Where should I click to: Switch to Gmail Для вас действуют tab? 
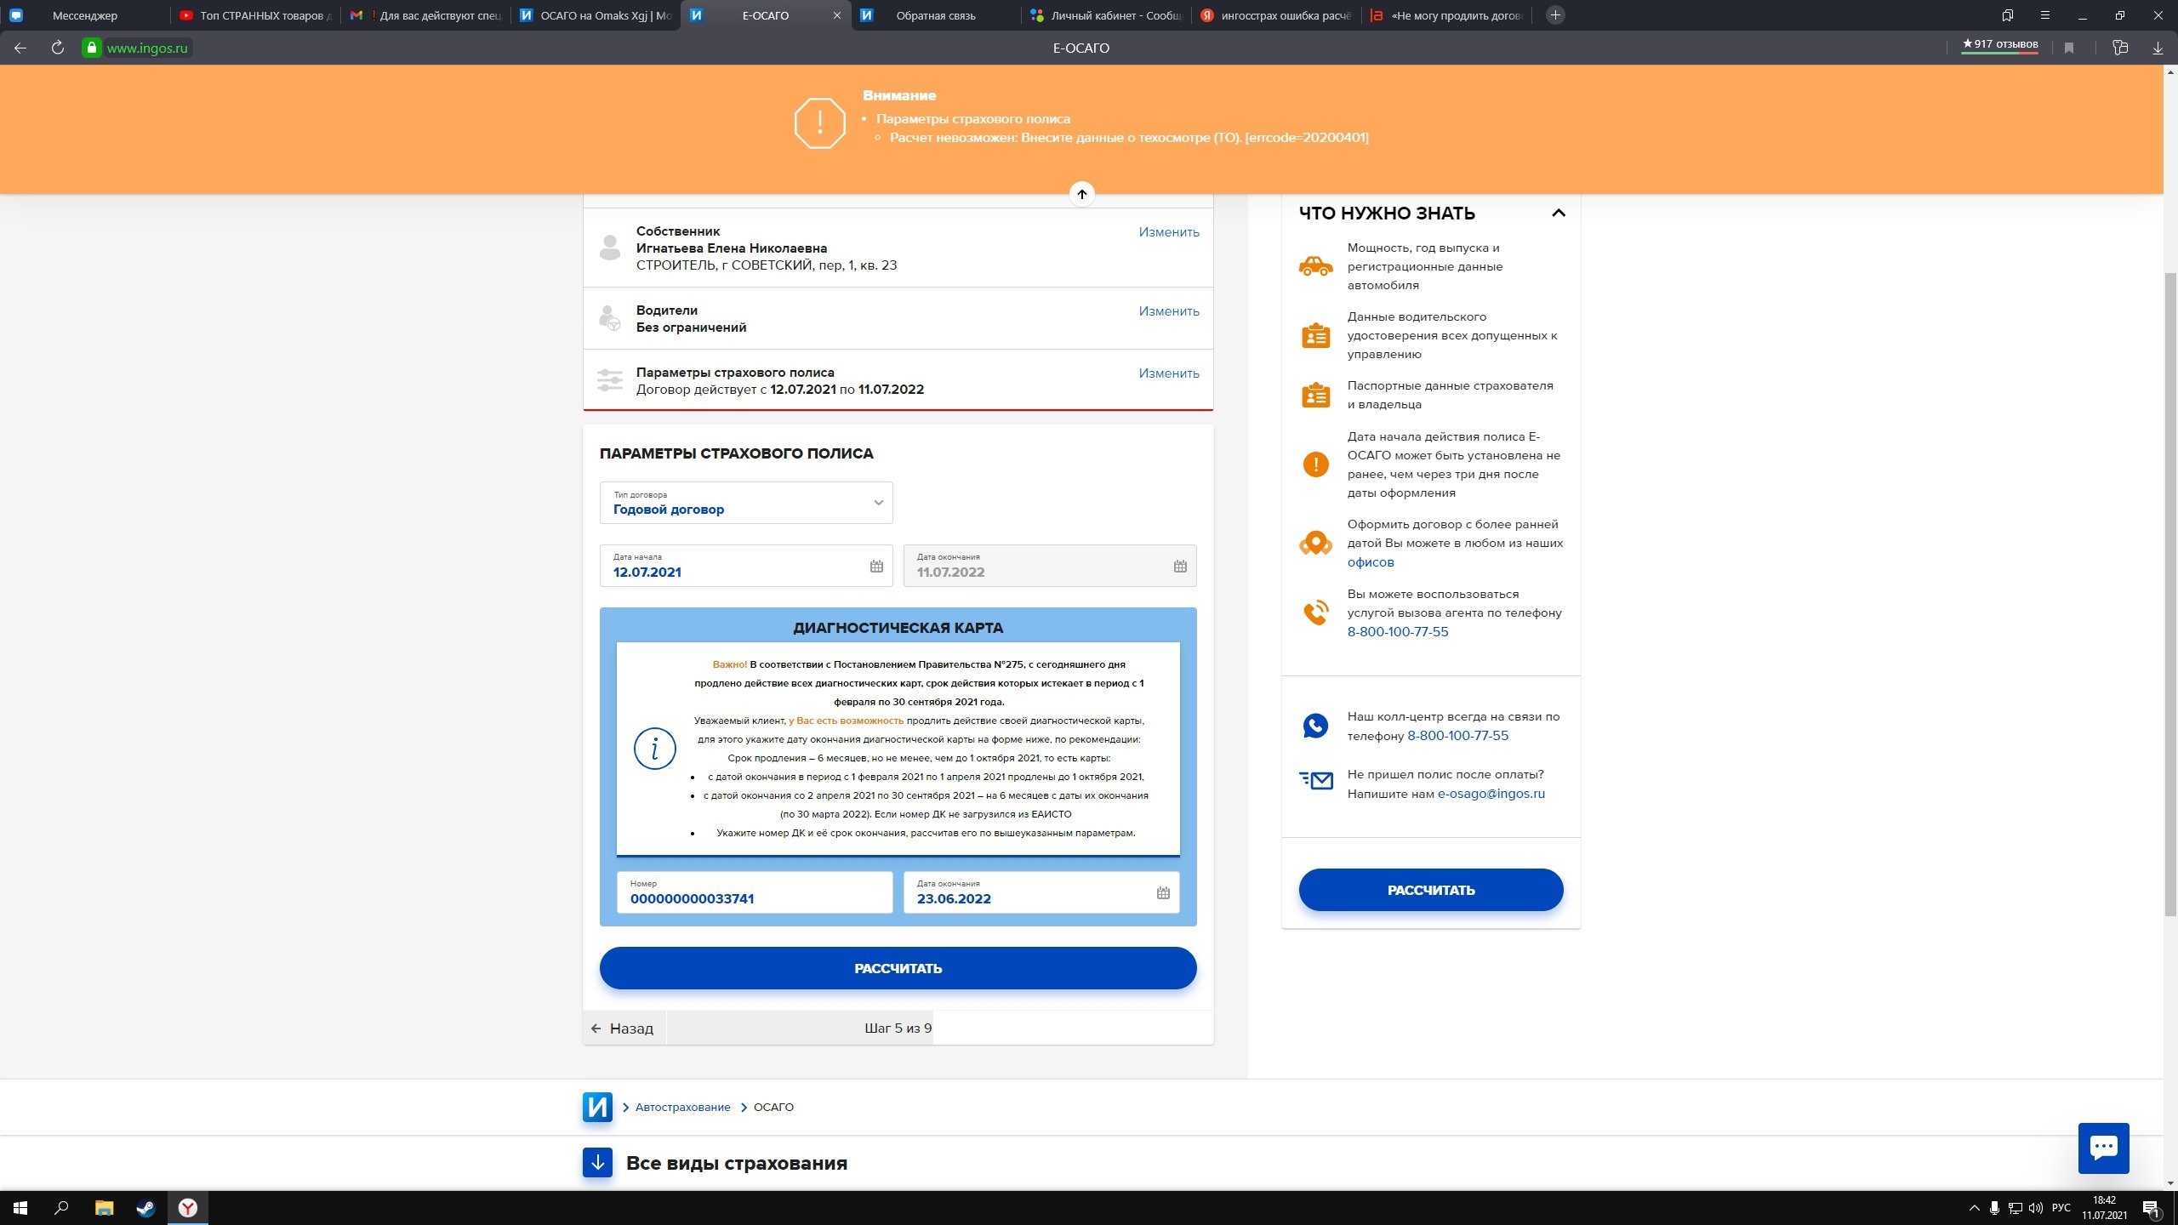point(425,15)
